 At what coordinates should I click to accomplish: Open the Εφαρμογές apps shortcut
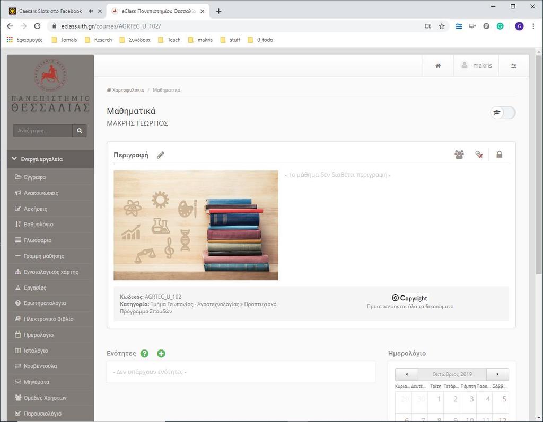click(x=24, y=40)
